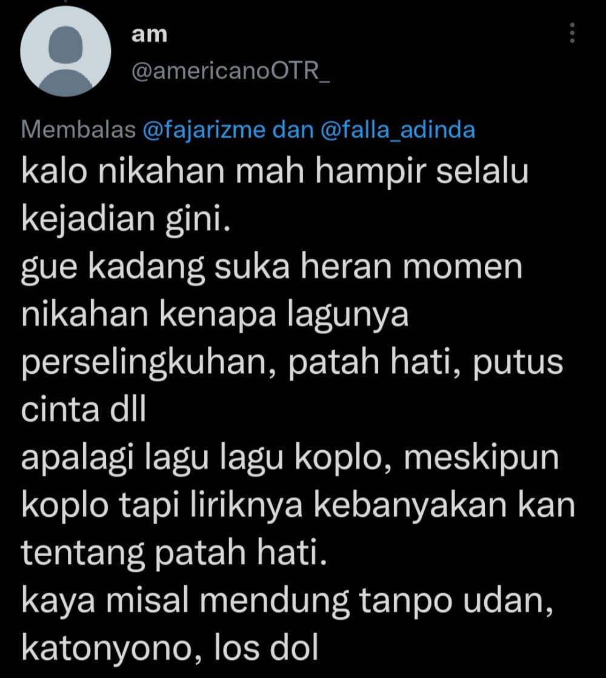Open the display name "am"
Image resolution: width=606 pixels, height=678 pixels.
point(149,34)
